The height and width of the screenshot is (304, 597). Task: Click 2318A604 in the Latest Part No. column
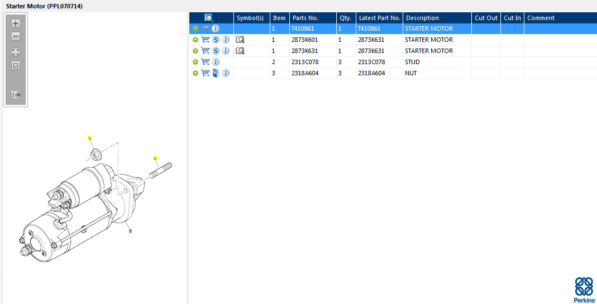pyautogui.click(x=371, y=73)
